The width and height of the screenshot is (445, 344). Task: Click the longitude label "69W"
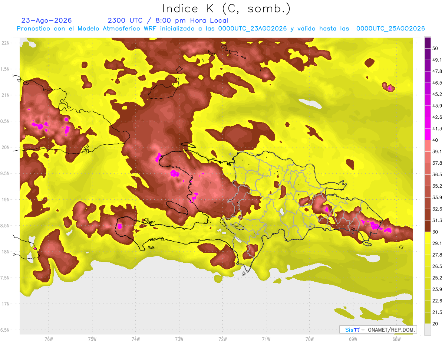click(x=353, y=339)
